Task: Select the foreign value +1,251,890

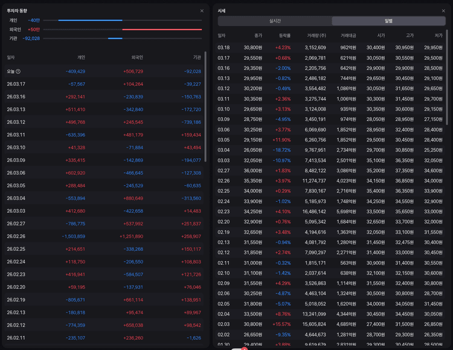Action: coord(132,236)
